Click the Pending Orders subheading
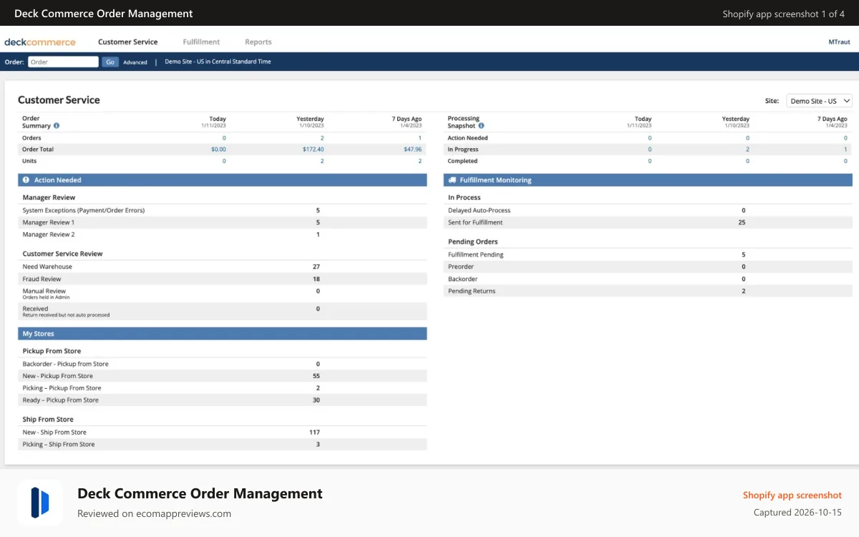859x537 pixels. 472,242
